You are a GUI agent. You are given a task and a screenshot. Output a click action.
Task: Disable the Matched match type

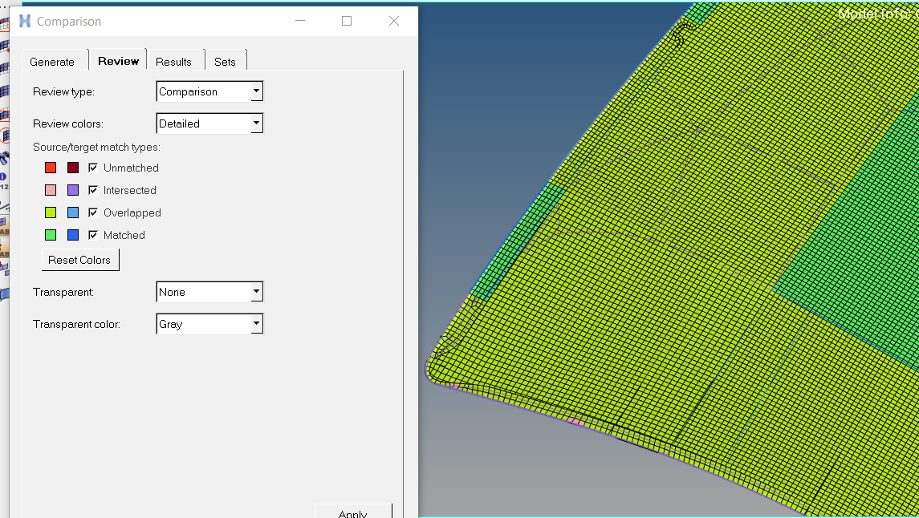(x=93, y=235)
